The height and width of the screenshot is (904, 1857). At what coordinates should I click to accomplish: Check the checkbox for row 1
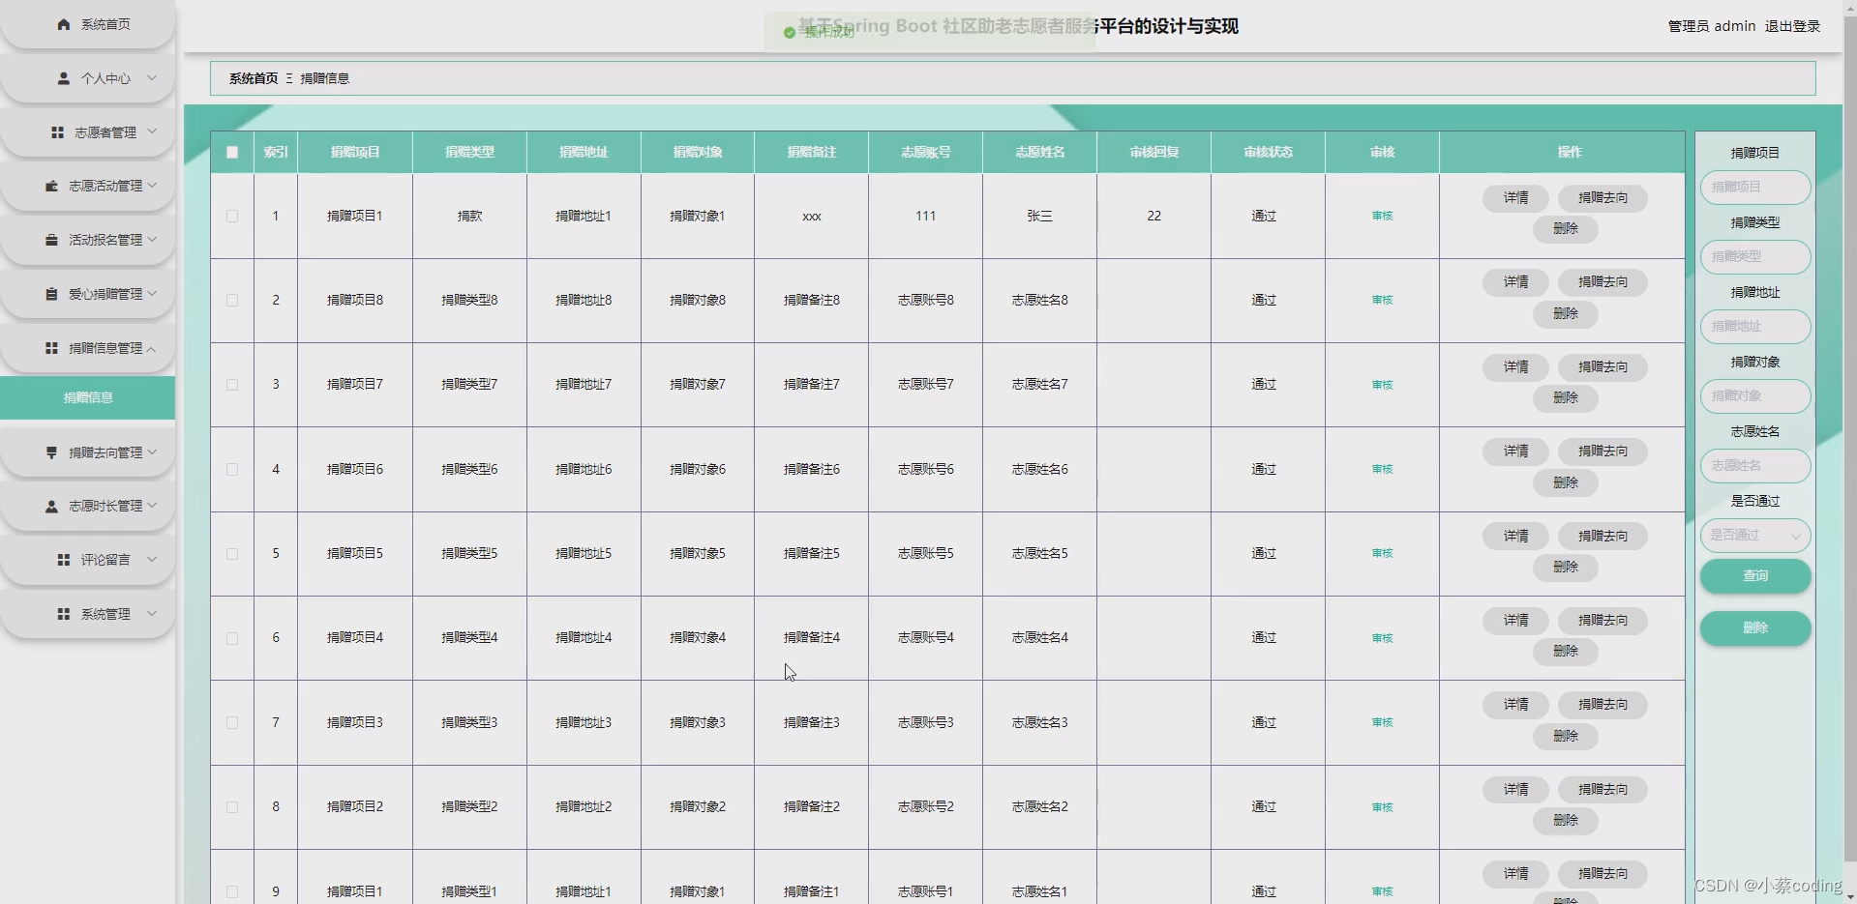tap(232, 216)
